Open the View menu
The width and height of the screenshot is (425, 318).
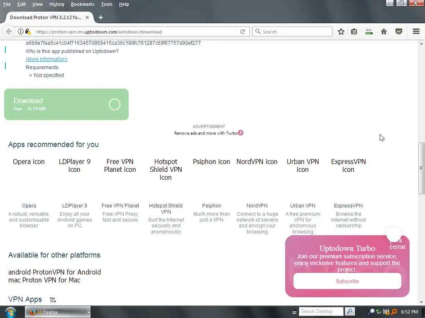pos(37,4)
